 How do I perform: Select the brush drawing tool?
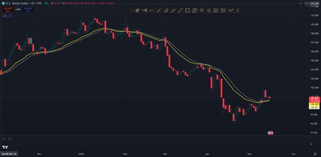coord(173,10)
